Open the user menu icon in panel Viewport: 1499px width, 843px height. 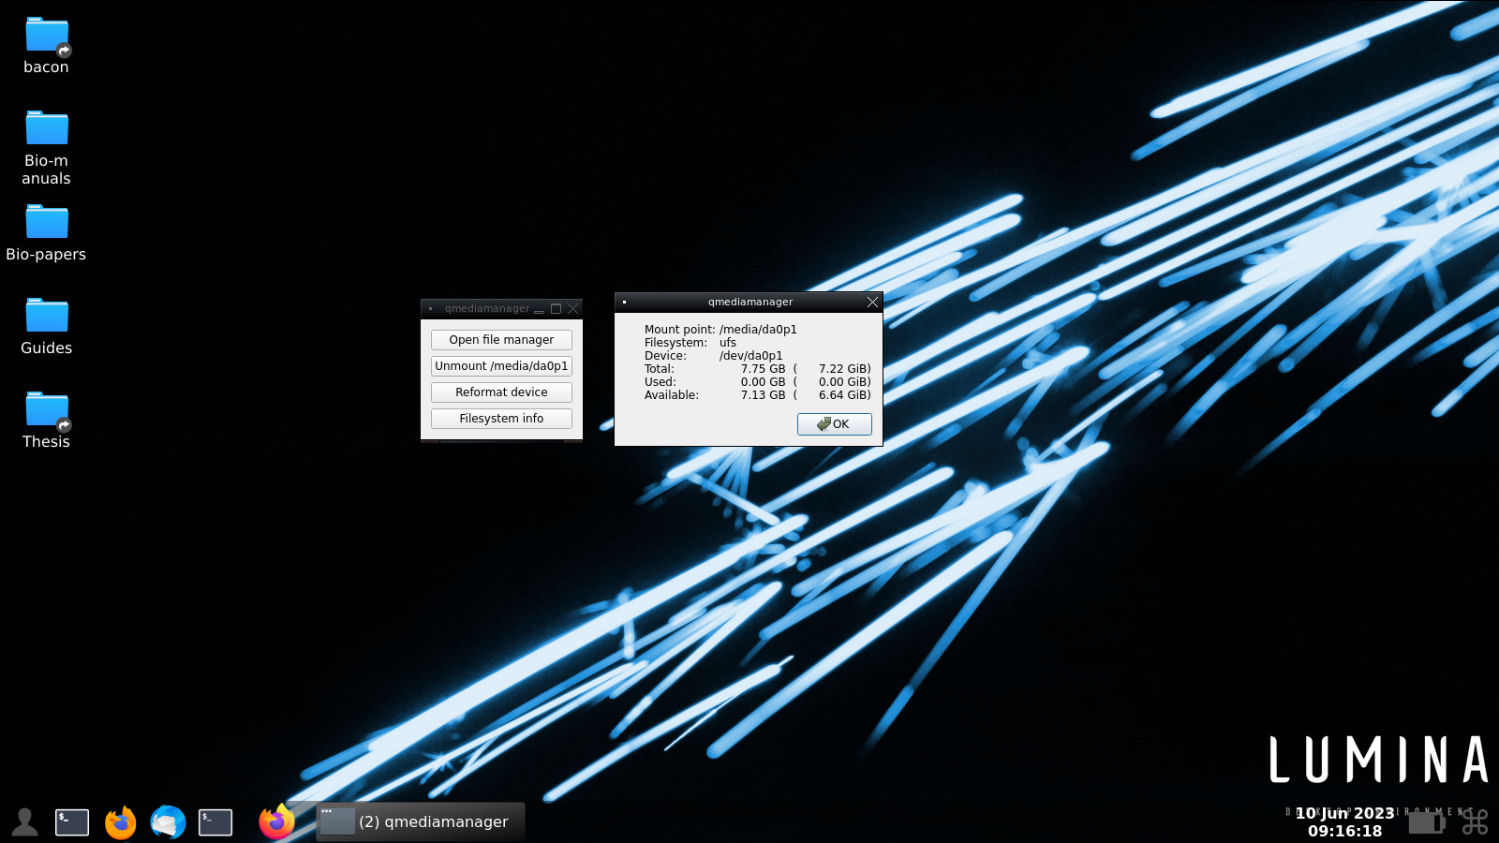[25, 821]
